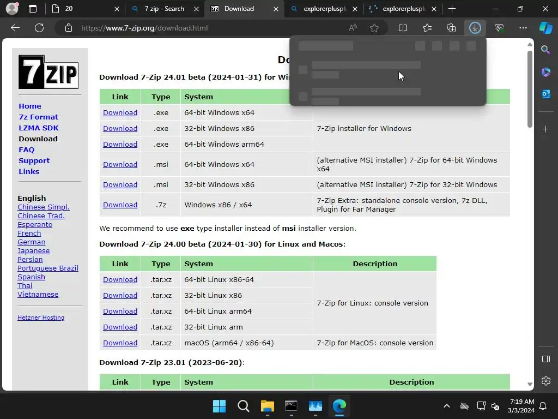Go to the 7-Zip Home page

[30, 106]
